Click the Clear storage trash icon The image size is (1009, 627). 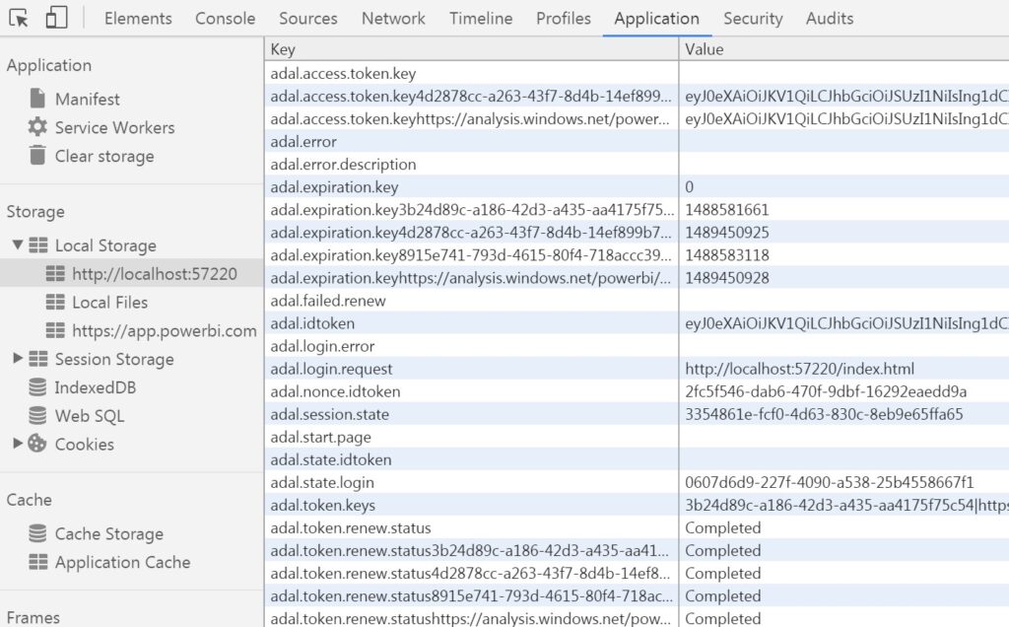point(38,155)
